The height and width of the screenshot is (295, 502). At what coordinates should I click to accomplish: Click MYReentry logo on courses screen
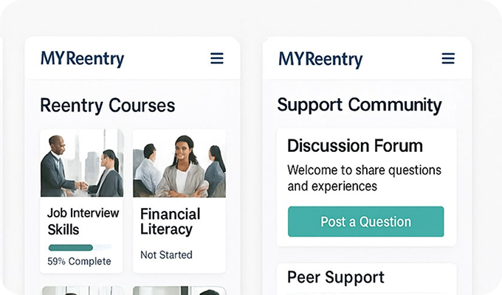82,59
